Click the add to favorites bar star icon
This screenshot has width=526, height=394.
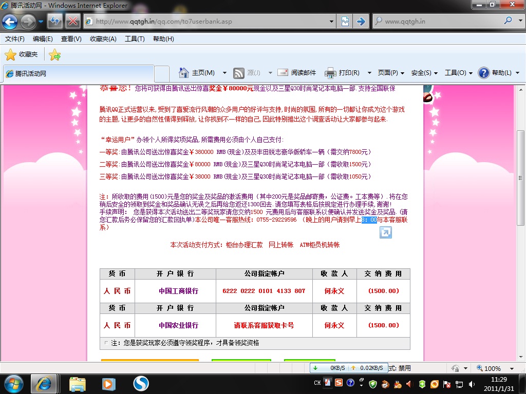[x=54, y=54]
